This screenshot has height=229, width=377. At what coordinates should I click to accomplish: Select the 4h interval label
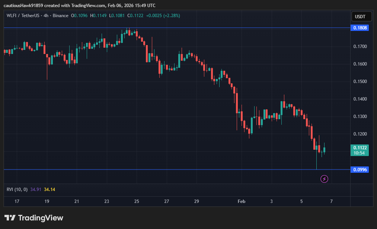point(47,16)
